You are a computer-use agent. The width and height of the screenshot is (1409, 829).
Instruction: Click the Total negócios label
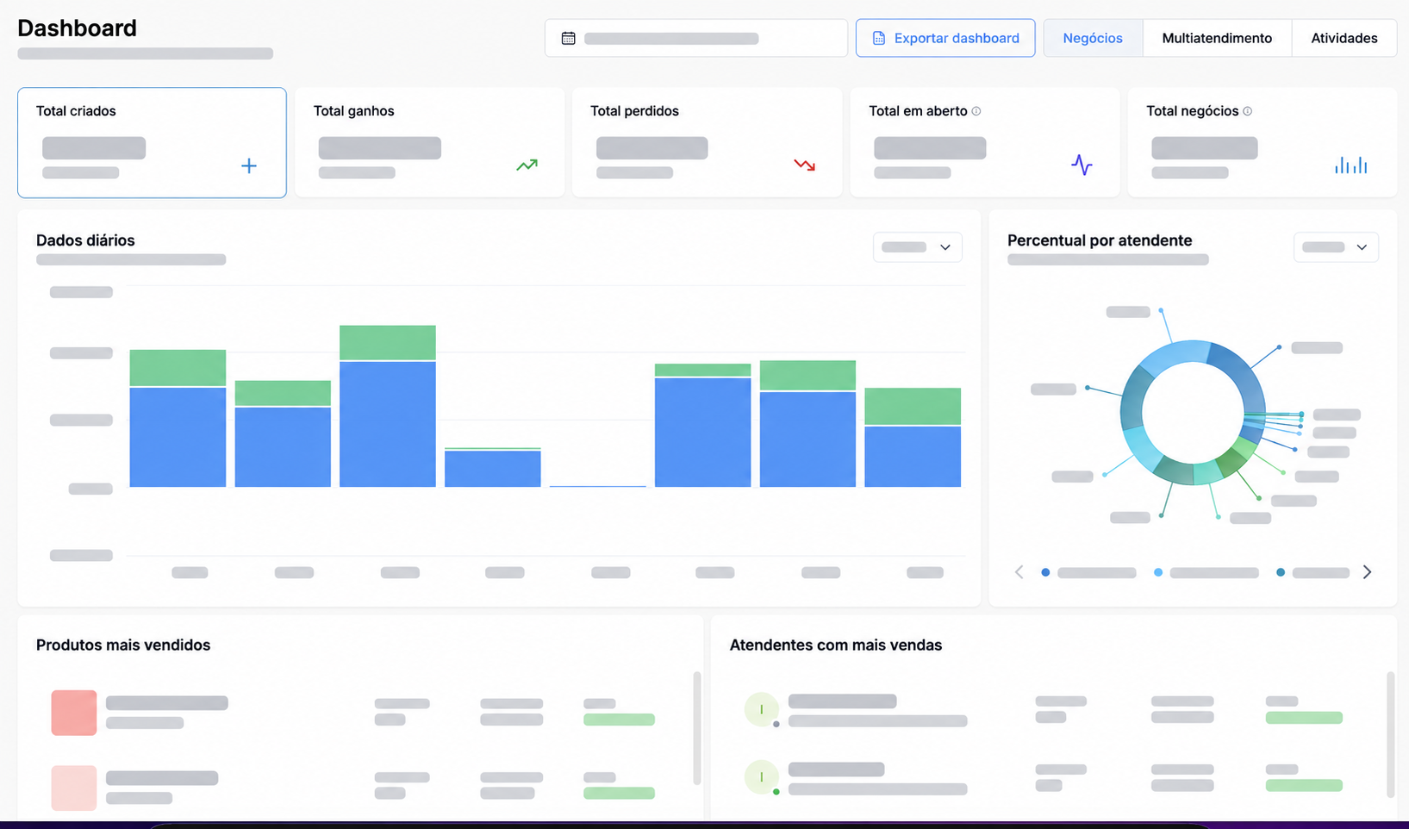pyautogui.click(x=1192, y=111)
